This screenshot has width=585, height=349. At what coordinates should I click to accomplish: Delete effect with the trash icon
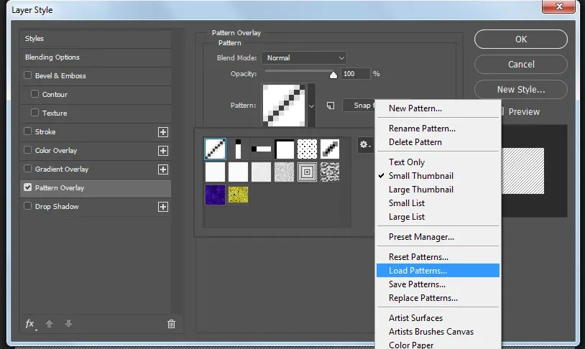coord(171,324)
